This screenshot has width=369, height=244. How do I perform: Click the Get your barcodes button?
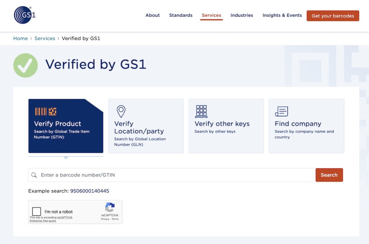pos(333,16)
